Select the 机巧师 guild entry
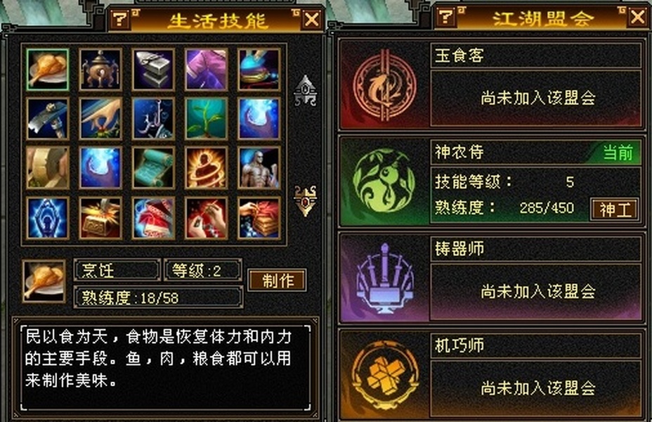This screenshot has height=422, width=652. coord(491,374)
